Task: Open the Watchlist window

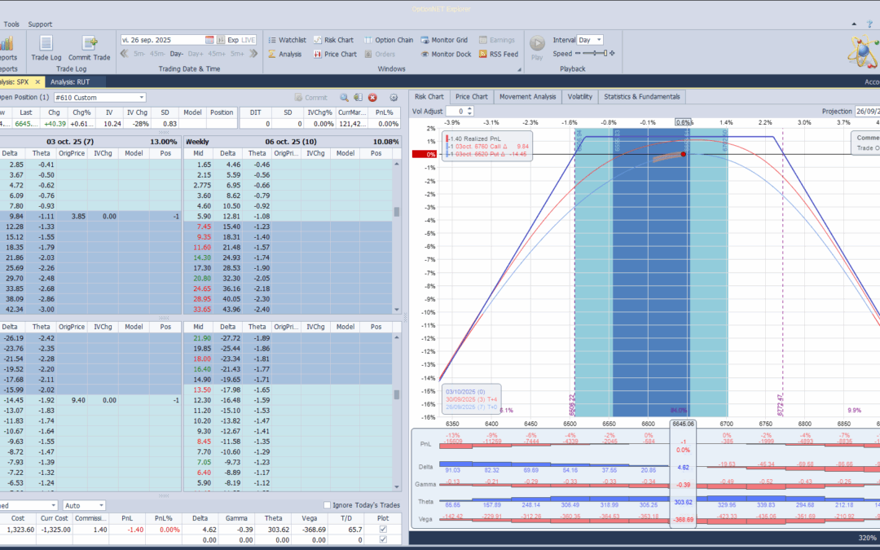Action: click(287, 40)
